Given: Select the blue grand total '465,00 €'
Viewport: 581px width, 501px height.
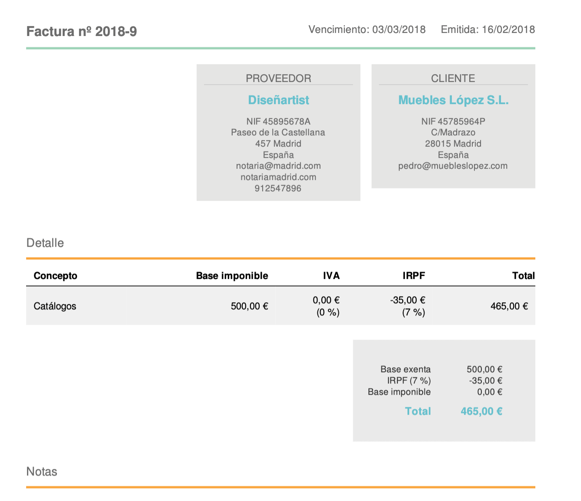Looking at the screenshot, I should click(481, 411).
